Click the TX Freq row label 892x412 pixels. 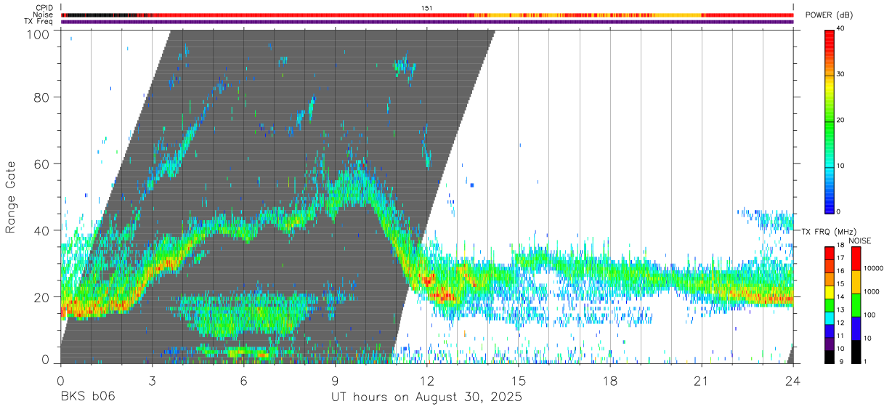click(x=39, y=21)
